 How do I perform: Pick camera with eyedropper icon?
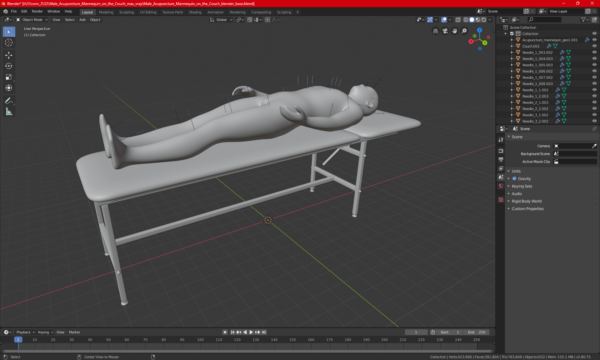click(594, 146)
